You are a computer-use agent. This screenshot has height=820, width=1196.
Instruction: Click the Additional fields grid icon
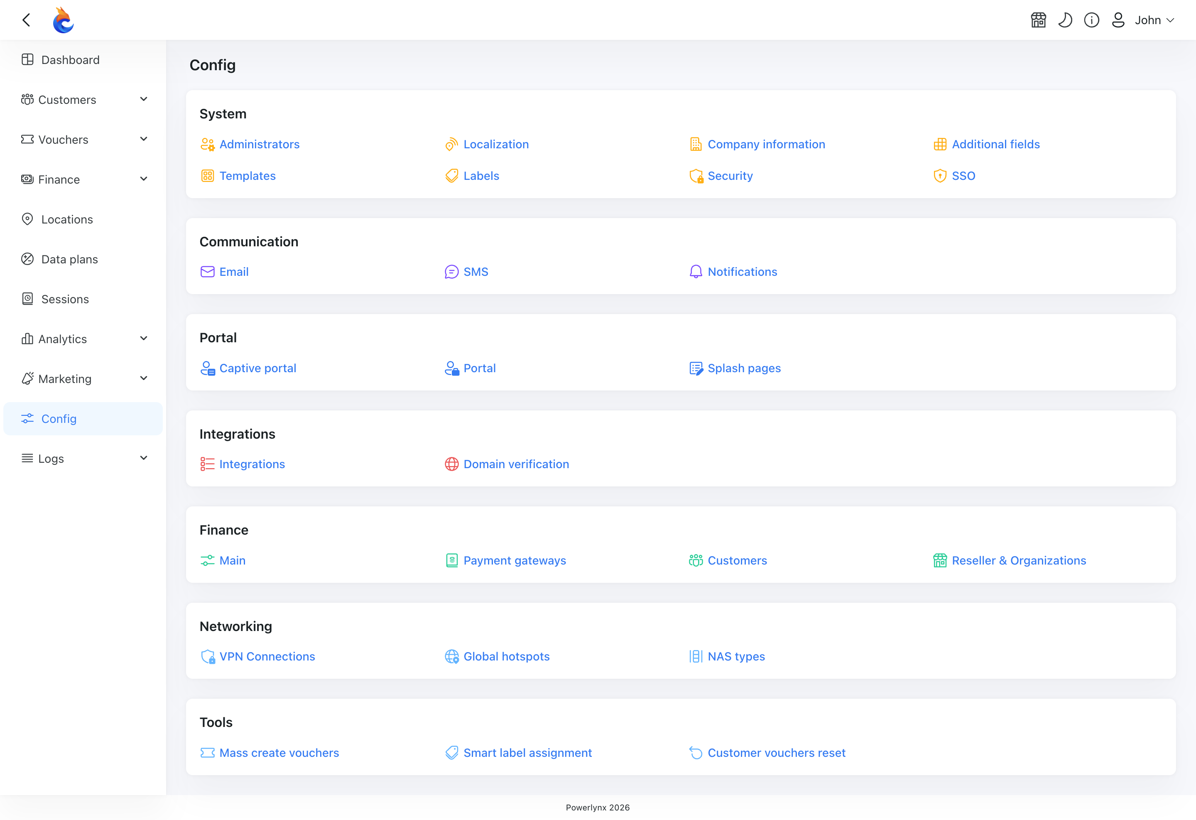coord(940,144)
